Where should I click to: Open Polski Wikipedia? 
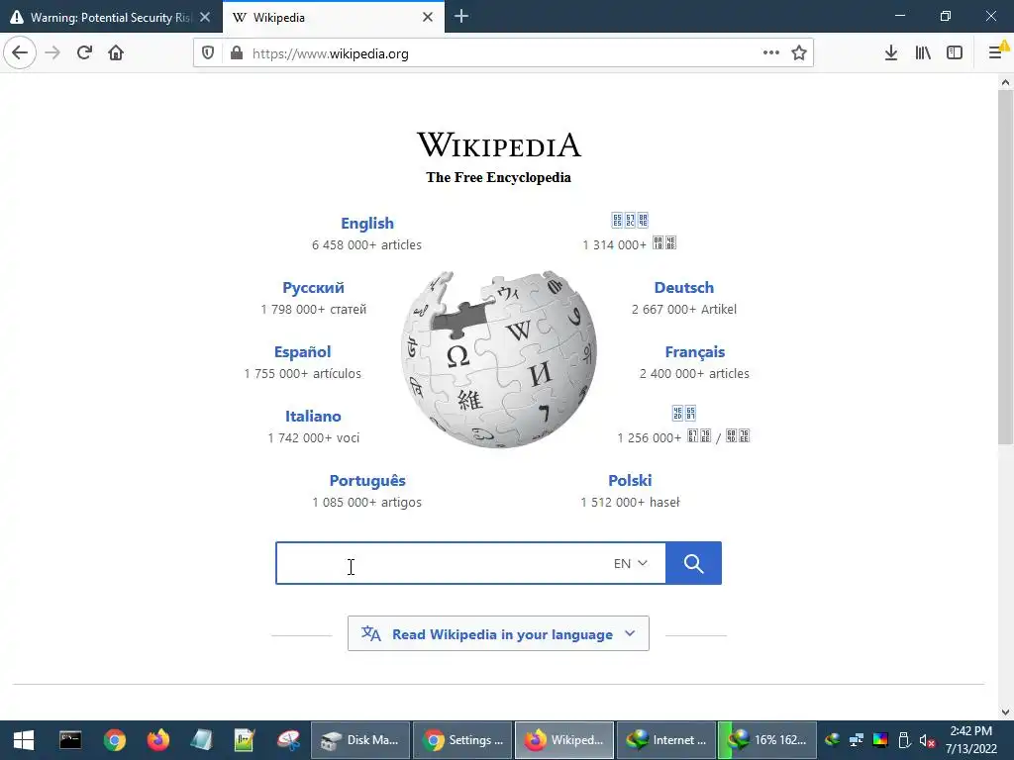(x=630, y=481)
